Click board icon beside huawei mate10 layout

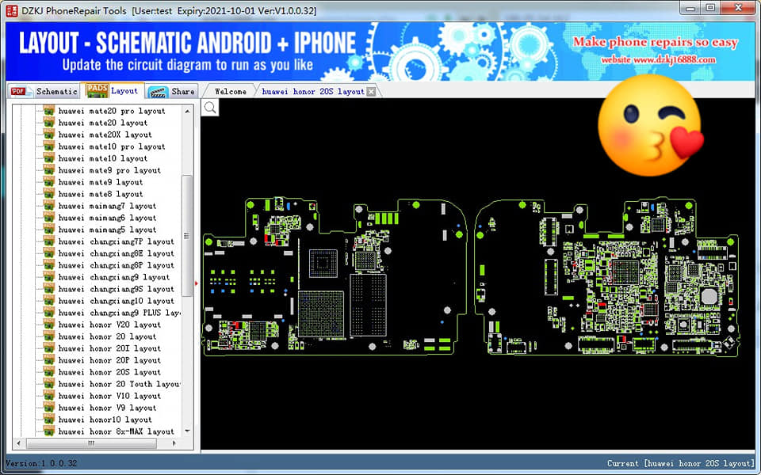pos(48,158)
